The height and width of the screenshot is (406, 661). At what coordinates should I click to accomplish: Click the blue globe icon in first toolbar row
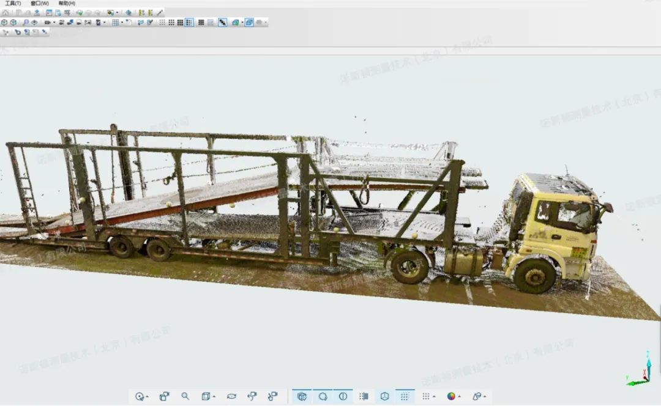129,13
